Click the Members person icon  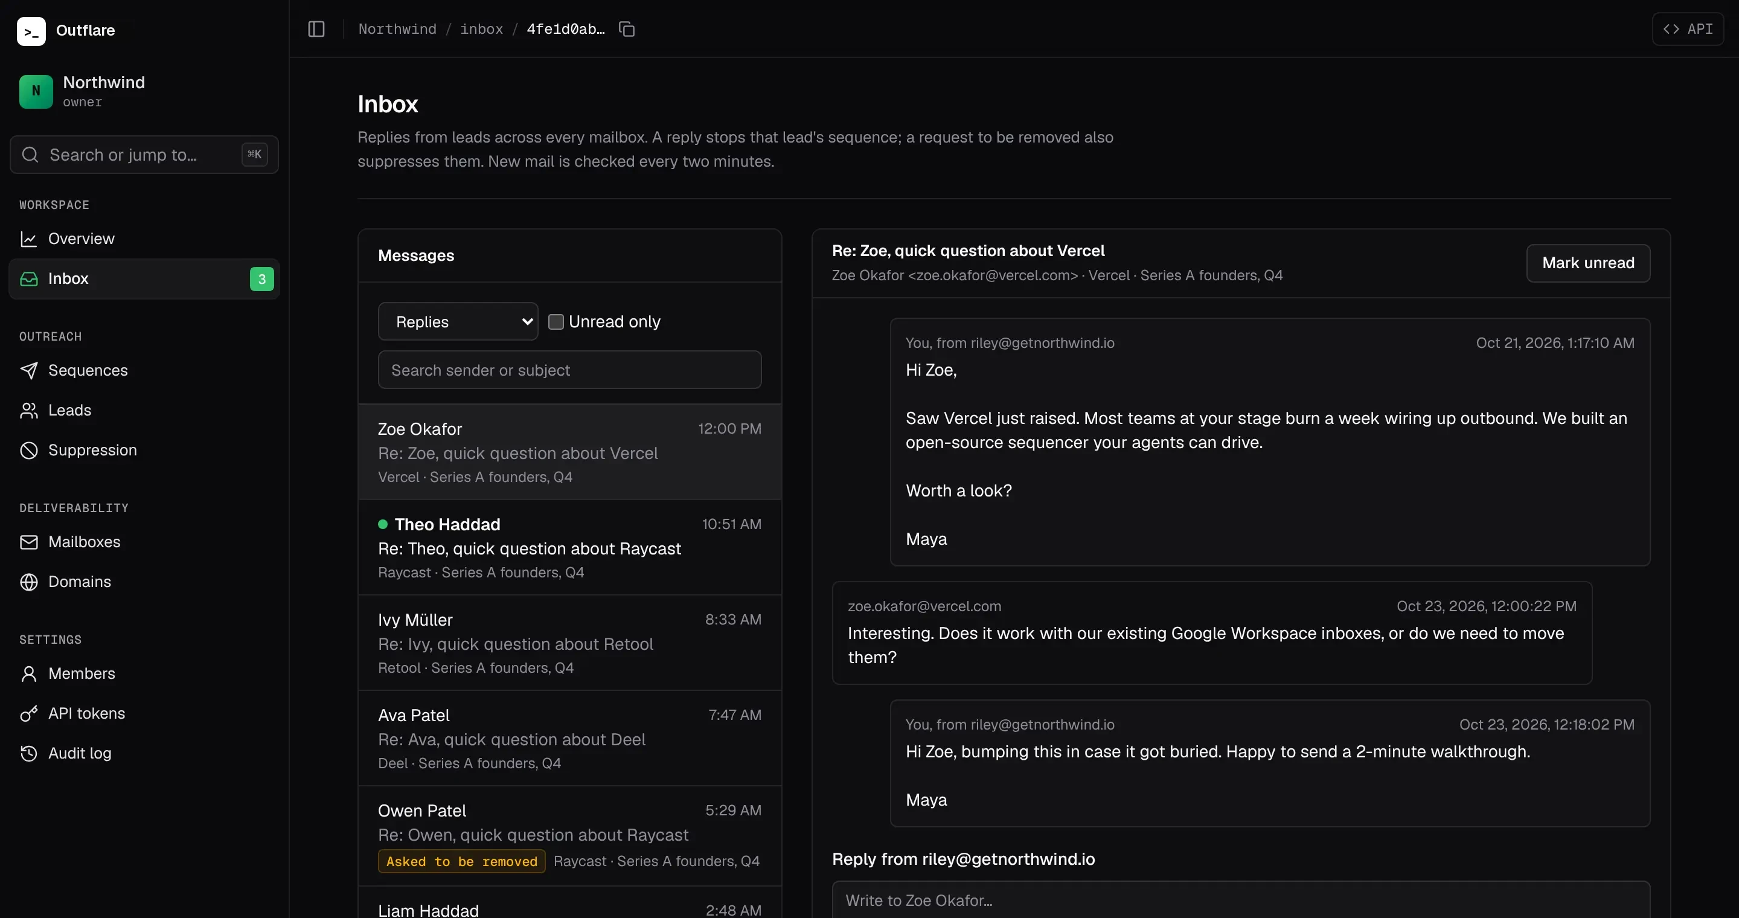coord(29,673)
